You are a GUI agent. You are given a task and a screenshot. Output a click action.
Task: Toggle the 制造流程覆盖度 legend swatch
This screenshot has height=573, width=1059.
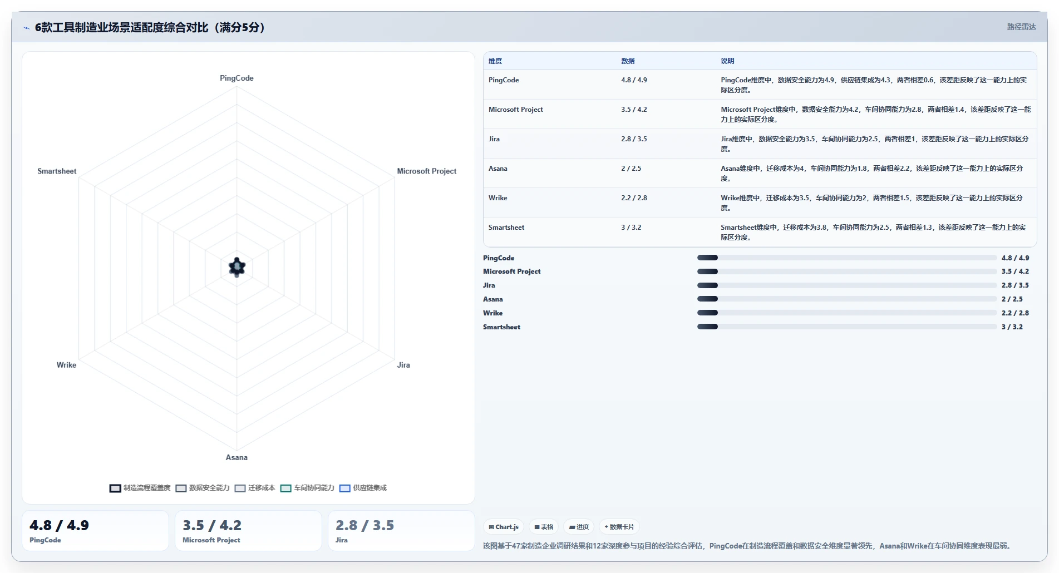point(115,488)
